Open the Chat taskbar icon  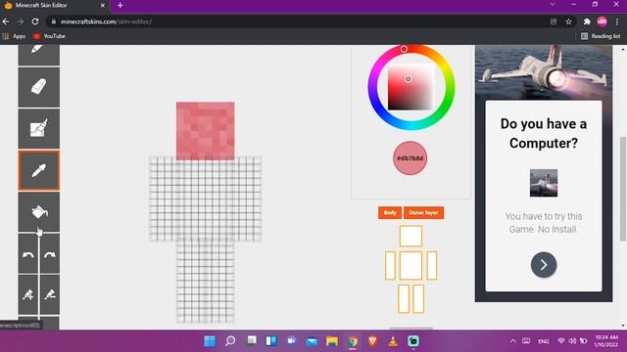[x=292, y=341]
